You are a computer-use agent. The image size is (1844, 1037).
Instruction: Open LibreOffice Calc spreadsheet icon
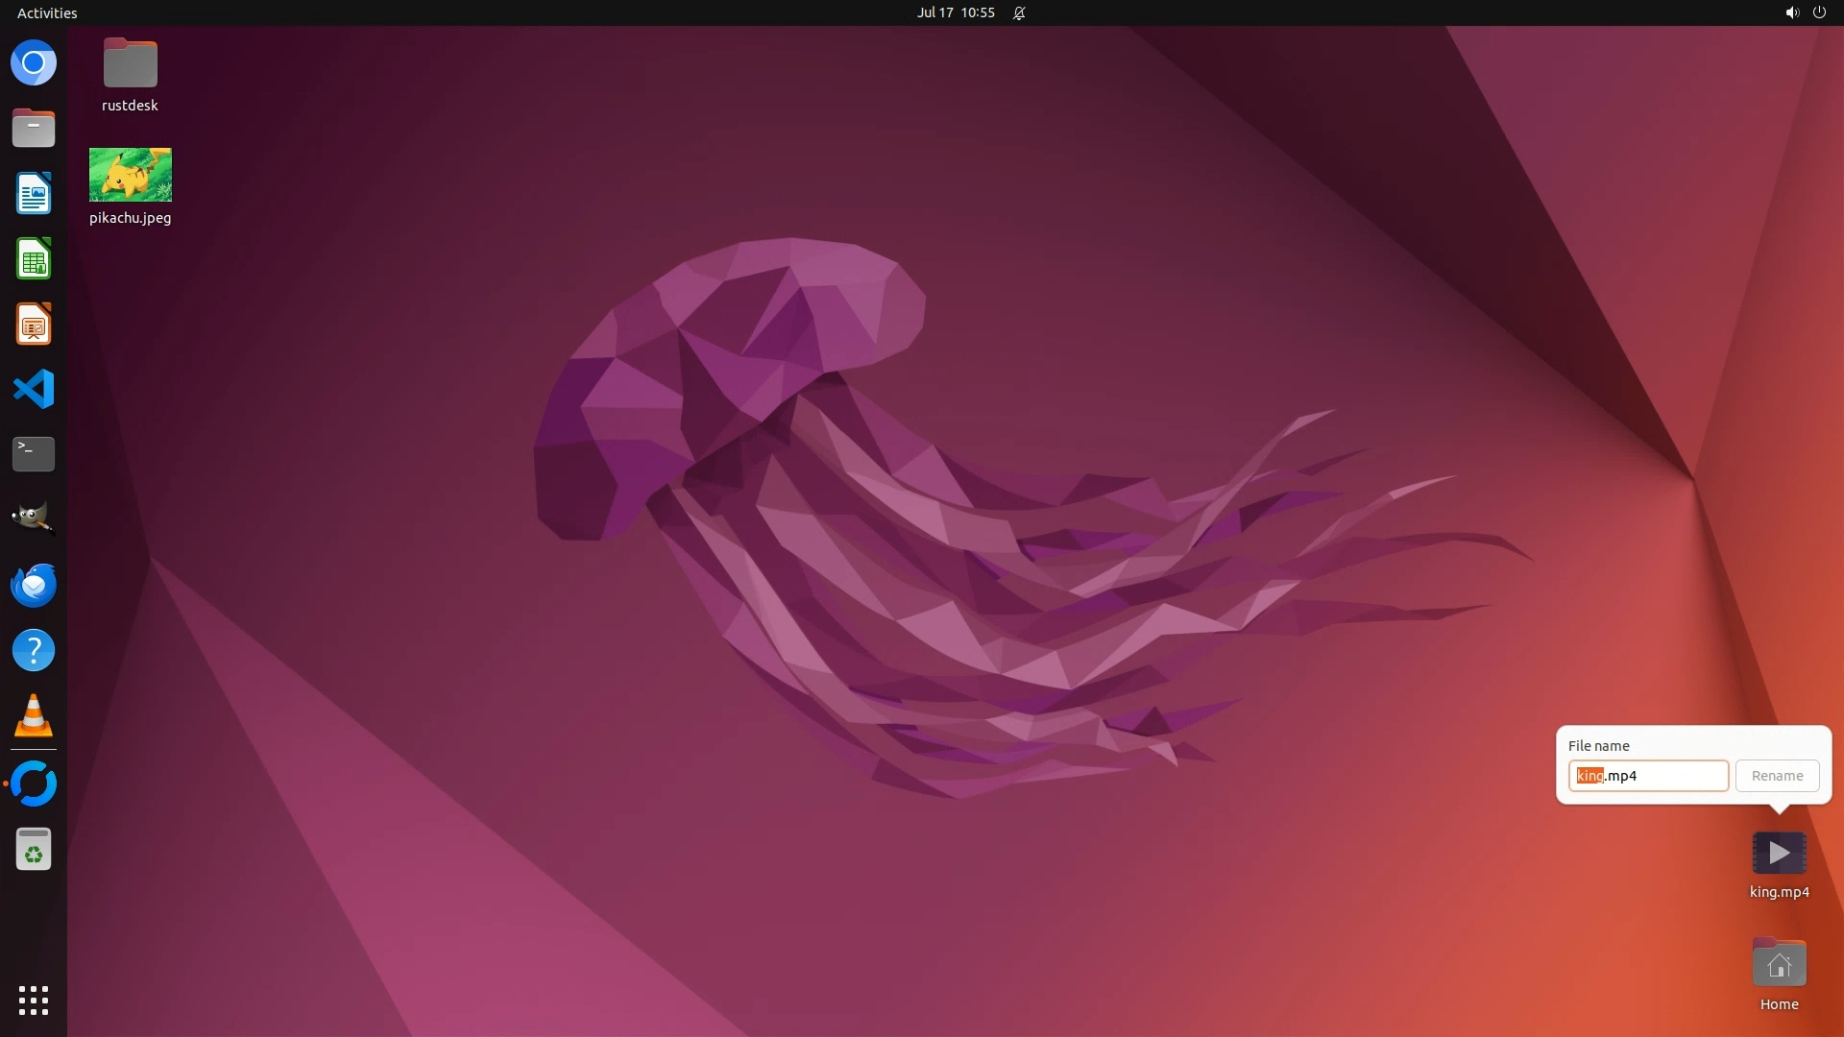tap(34, 259)
